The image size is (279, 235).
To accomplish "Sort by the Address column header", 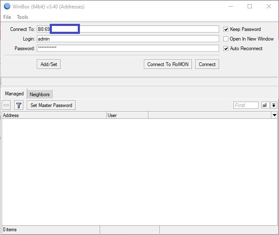I will click(x=54, y=115).
